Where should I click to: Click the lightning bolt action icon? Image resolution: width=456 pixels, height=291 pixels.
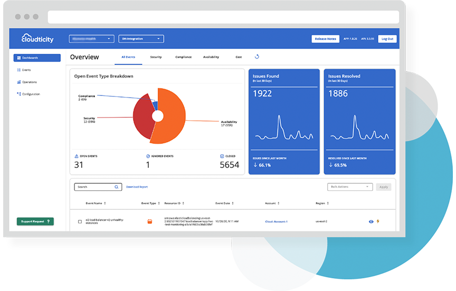378,221
